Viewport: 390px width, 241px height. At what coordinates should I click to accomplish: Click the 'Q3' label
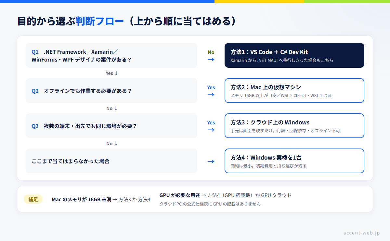[35, 126]
